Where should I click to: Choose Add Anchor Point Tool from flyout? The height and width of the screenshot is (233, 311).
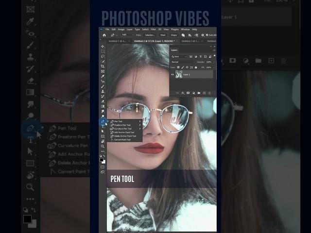124,133
